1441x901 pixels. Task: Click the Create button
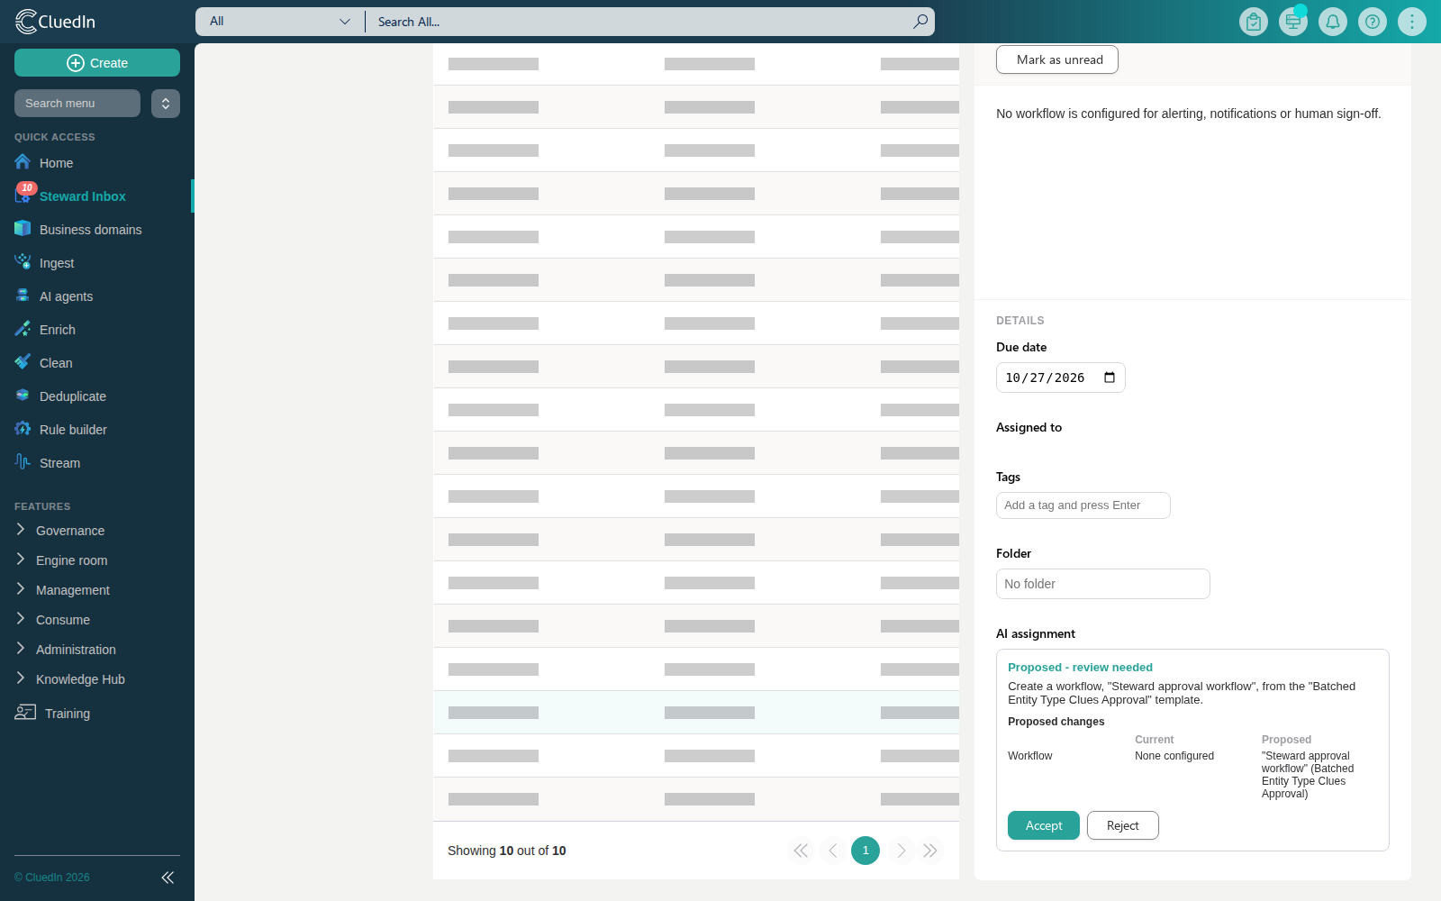(x=97, y=63)
